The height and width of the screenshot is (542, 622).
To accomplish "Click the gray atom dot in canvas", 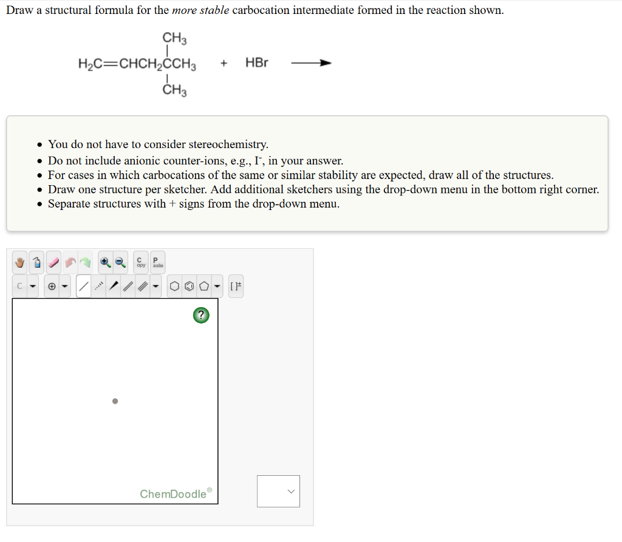I will click(x=115, y=401).
